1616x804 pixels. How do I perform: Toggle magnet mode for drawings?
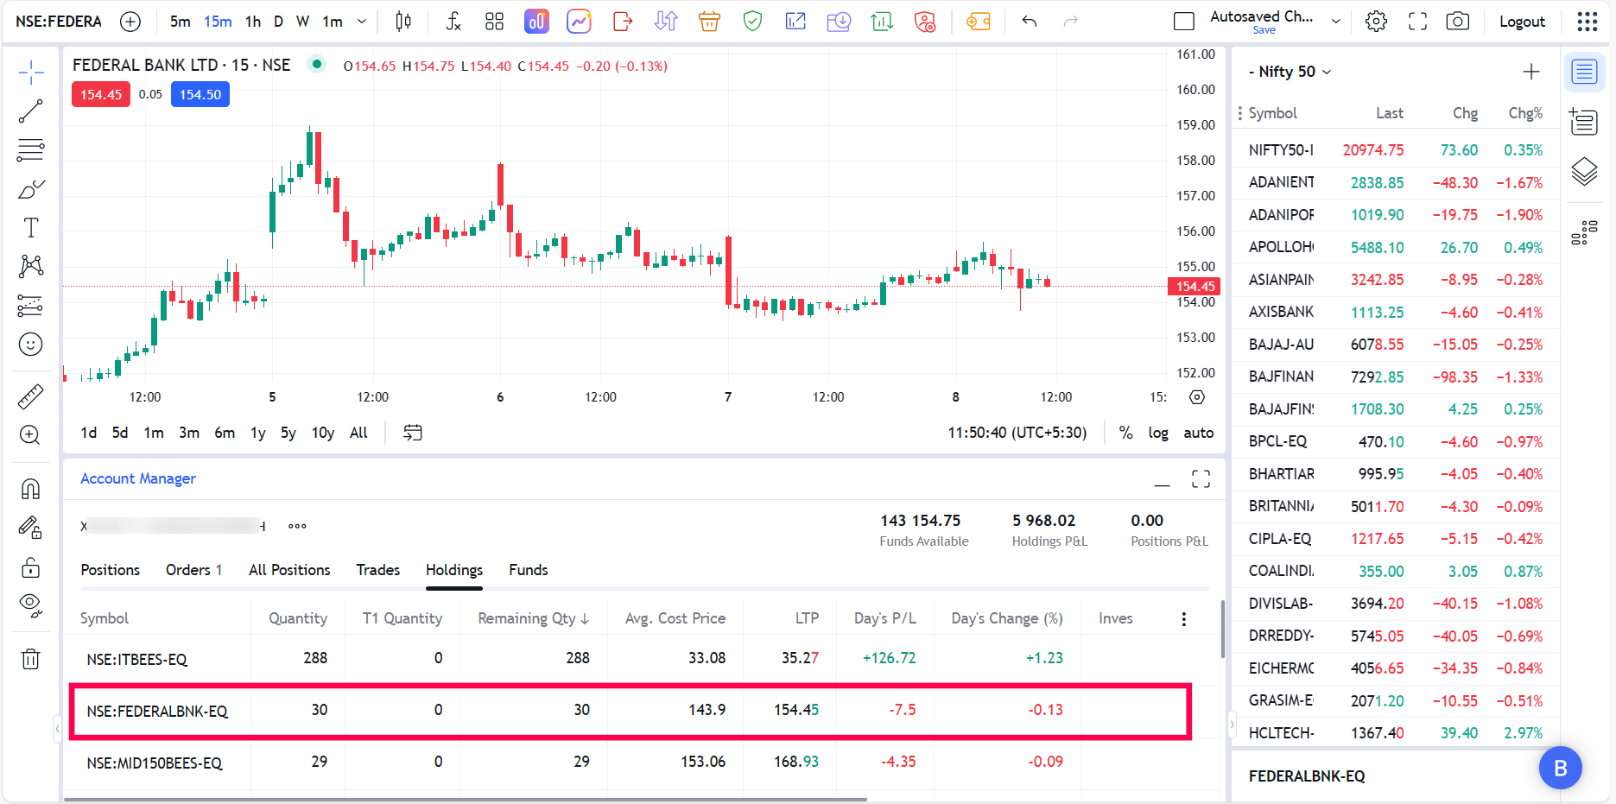tap(31, 489)
